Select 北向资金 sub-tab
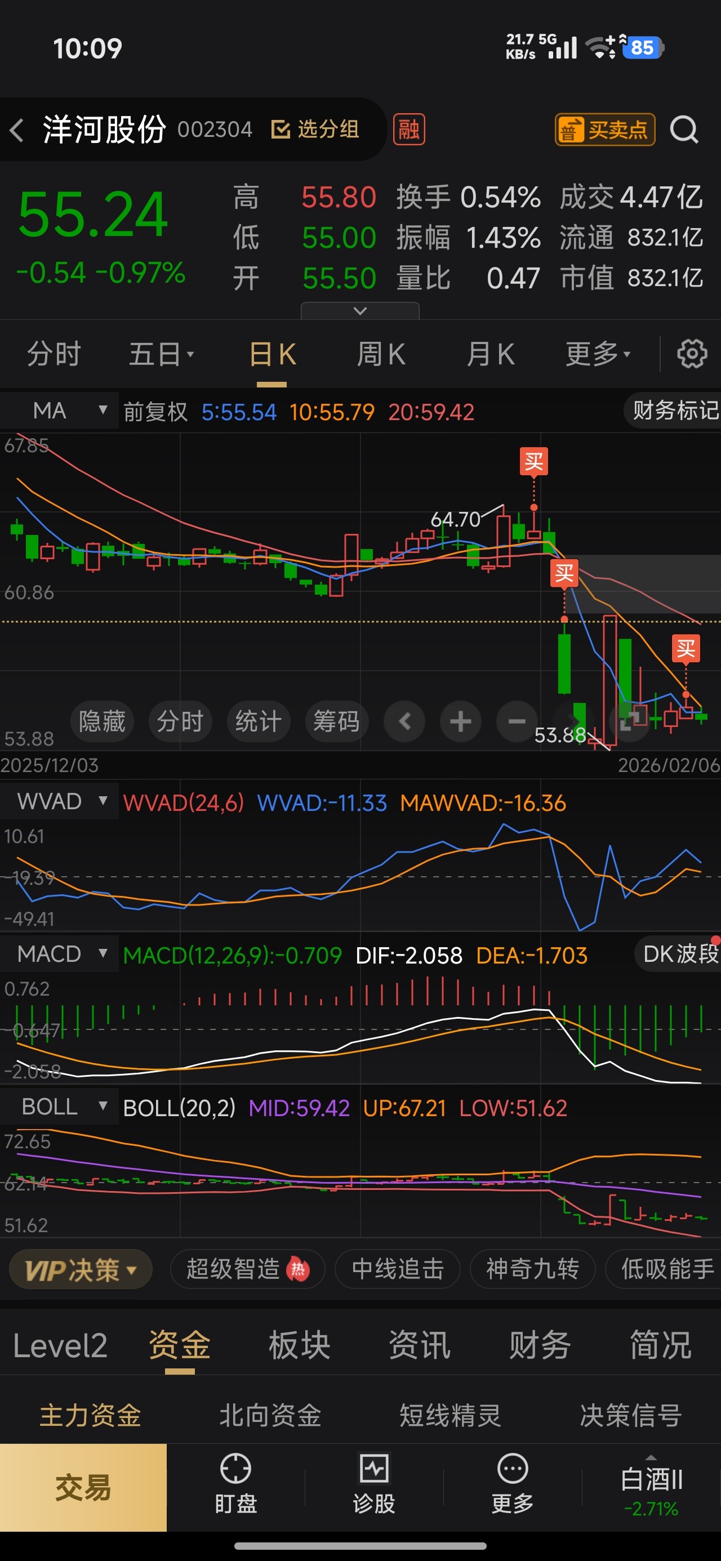 tap(270, 1416)
